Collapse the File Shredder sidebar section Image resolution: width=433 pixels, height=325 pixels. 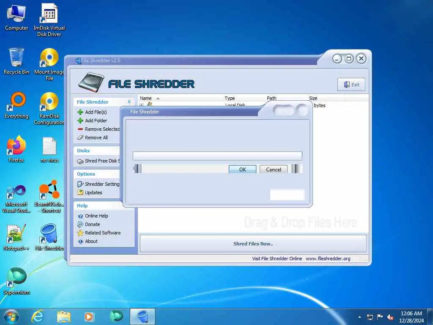[x=129, y=102]
